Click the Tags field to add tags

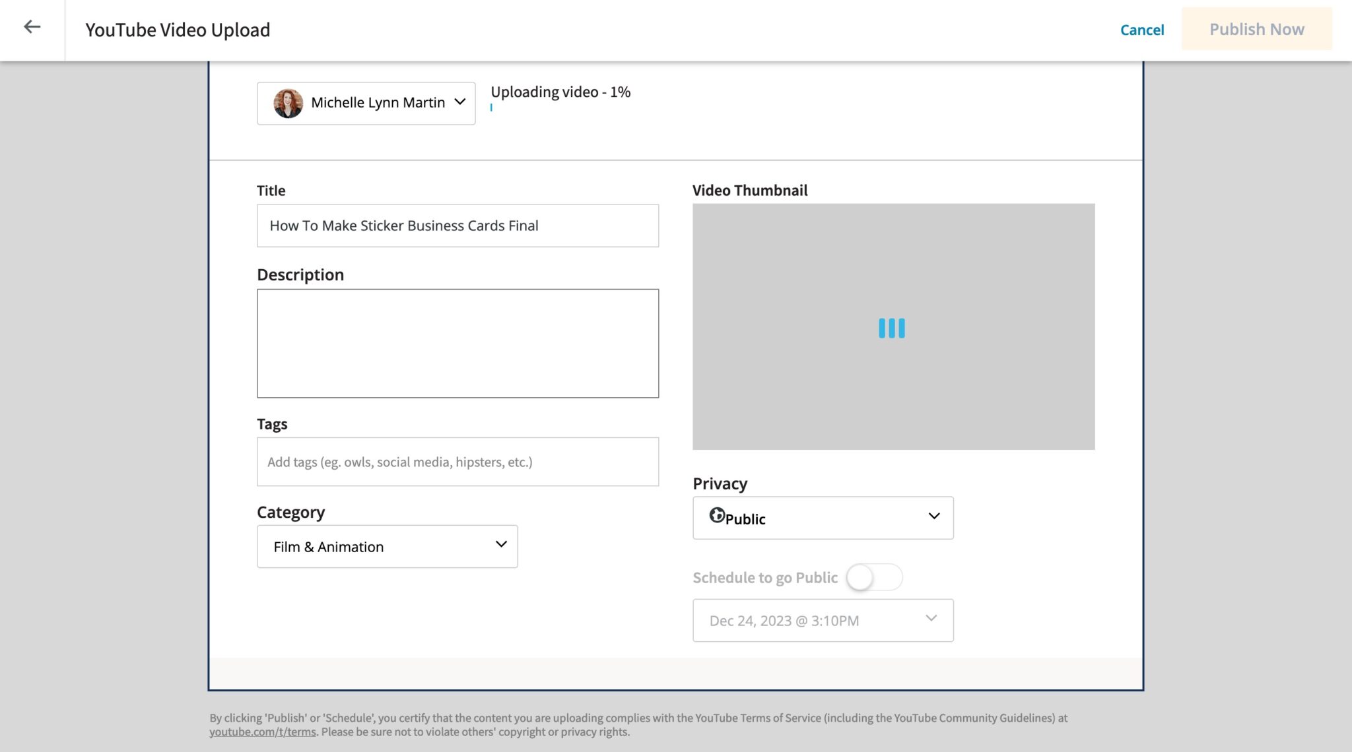[x=457, y=462]
